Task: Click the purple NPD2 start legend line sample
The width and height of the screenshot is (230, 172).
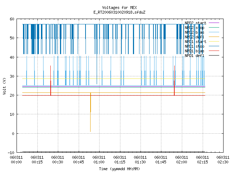Action: 214,23
